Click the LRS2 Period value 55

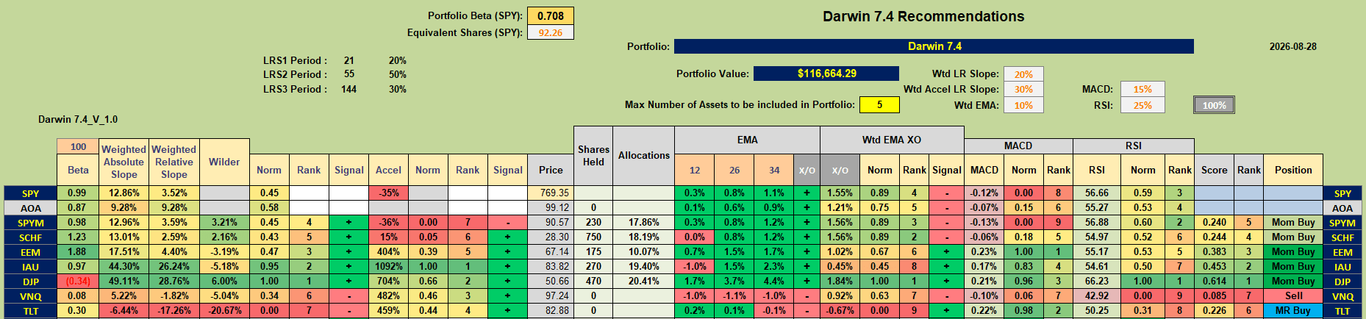(x=348, y=74)
